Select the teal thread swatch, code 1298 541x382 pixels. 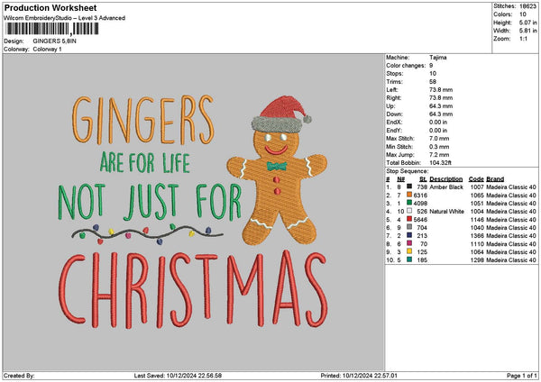point(410,259)
